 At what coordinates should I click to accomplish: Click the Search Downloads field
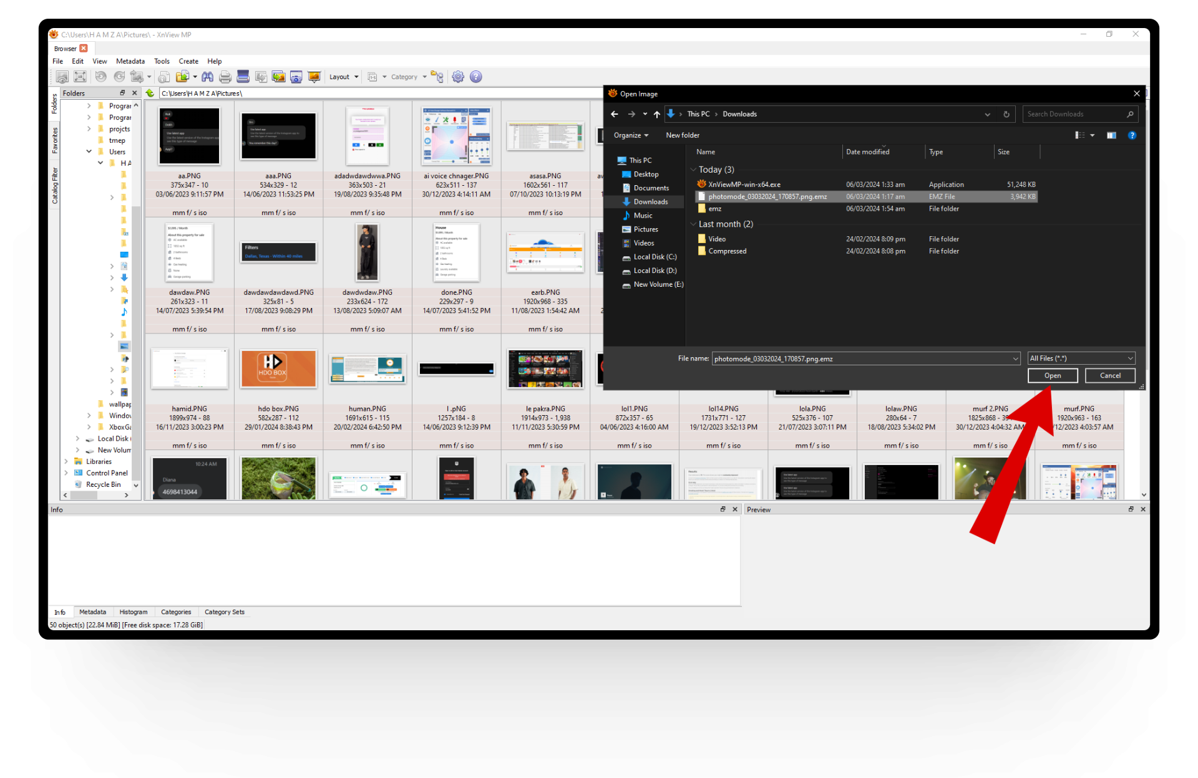(x=1074, y=114)
